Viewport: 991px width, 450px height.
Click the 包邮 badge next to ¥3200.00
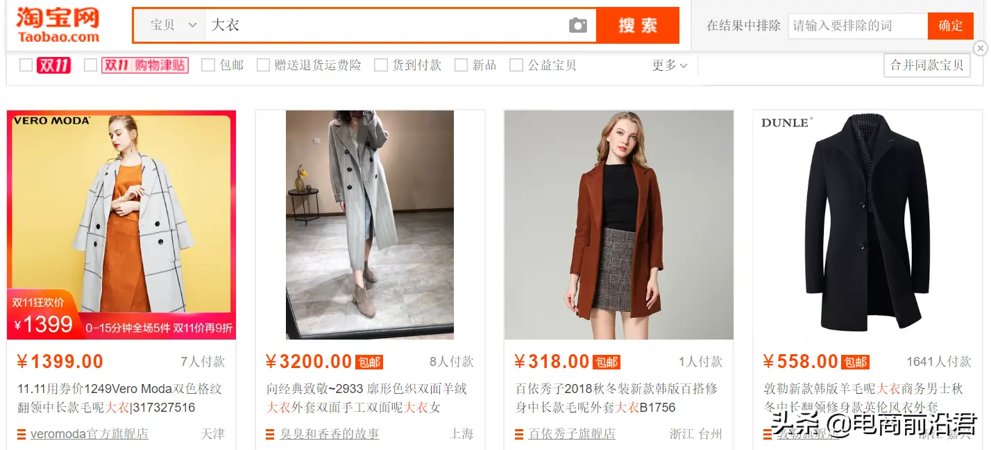click(x=369, y=362)
